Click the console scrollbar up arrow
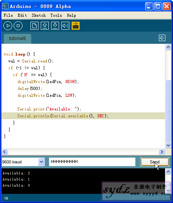173x203 pixels. point(168,172)
